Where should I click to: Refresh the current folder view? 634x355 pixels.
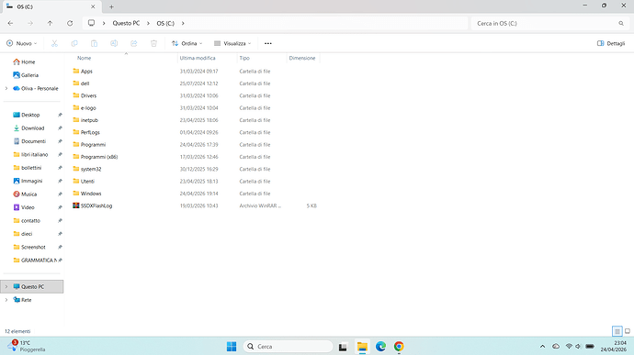70,24
